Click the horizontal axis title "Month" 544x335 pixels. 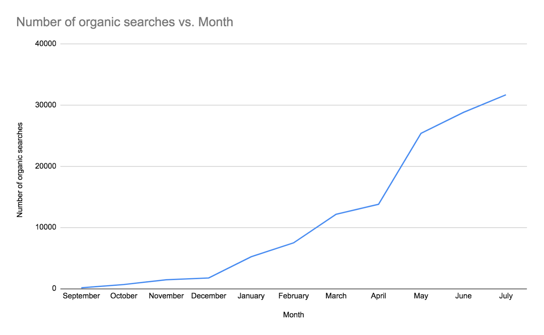(x=293, y=315)
